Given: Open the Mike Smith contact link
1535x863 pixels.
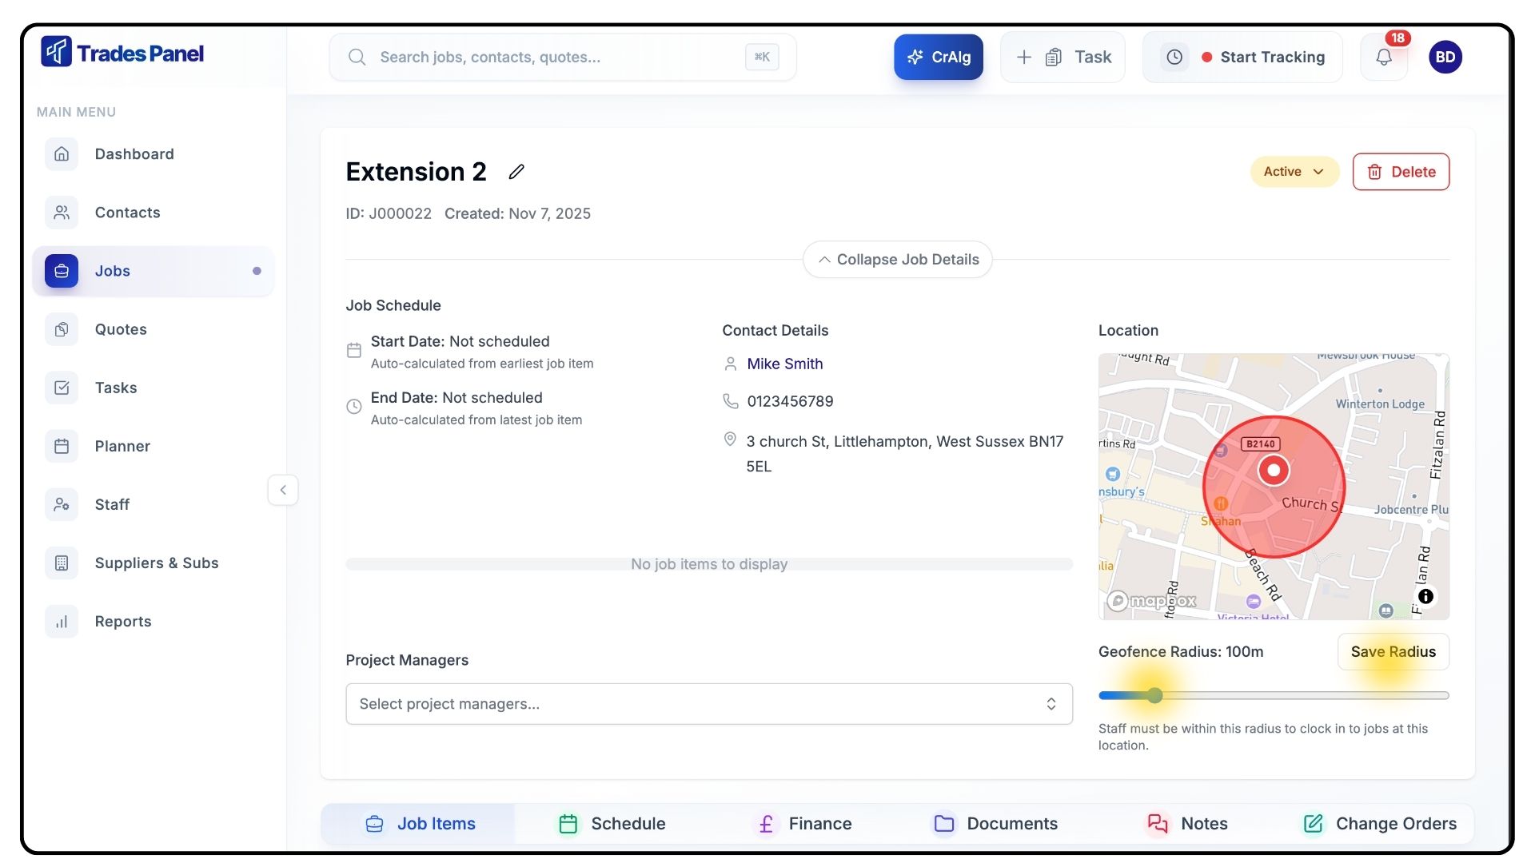Looking at the screenshot, I should pyautogui.click(x=784, y=364).
